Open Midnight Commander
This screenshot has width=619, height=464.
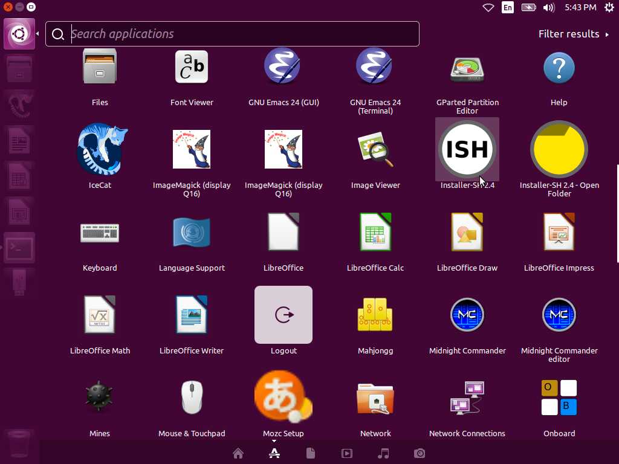467,314
